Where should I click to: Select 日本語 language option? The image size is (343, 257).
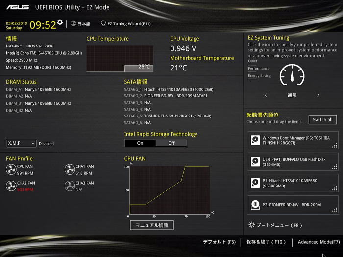pyautogui.click(x=84, y=24)
